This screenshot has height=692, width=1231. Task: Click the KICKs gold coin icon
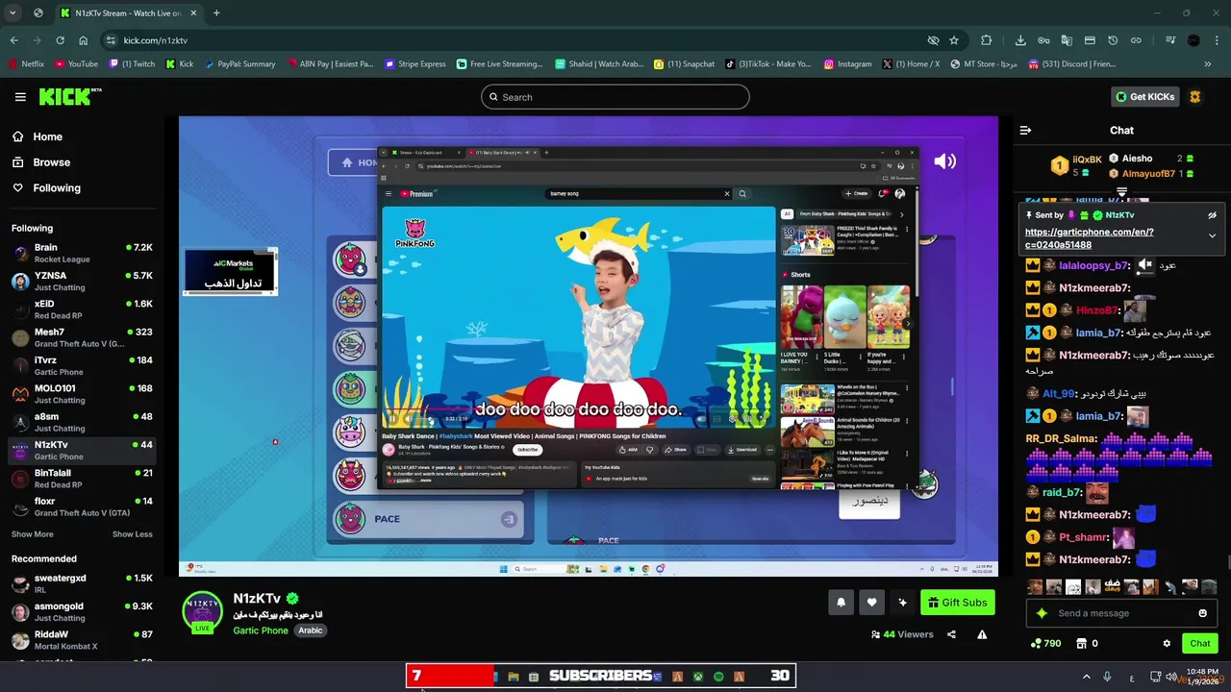[1195, 97]
